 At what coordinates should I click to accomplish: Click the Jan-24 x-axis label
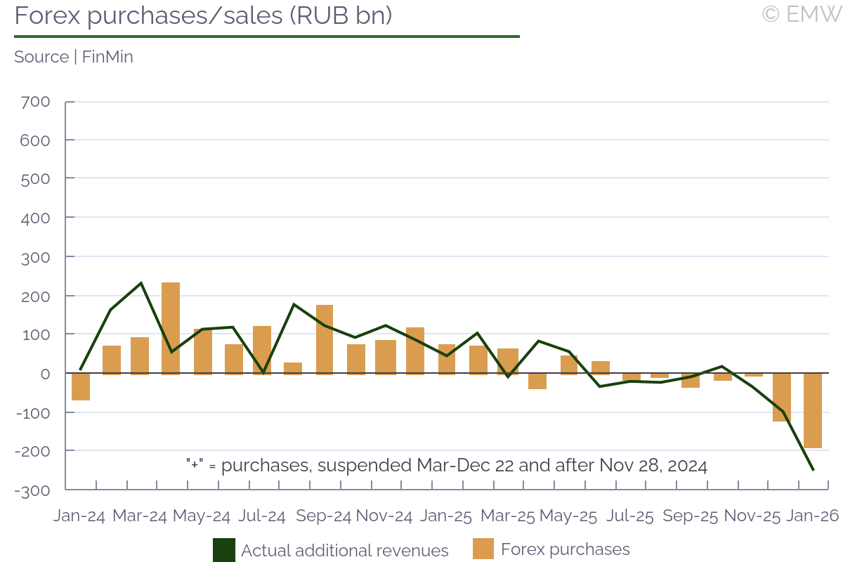pos(79,516)
